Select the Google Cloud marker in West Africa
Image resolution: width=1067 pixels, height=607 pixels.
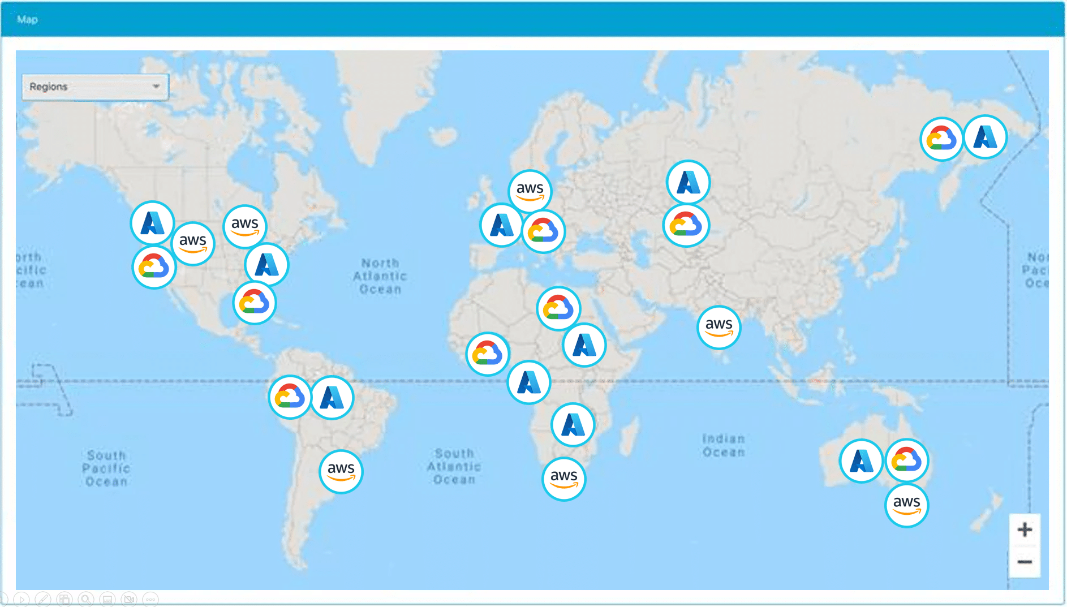click(488, 354)
